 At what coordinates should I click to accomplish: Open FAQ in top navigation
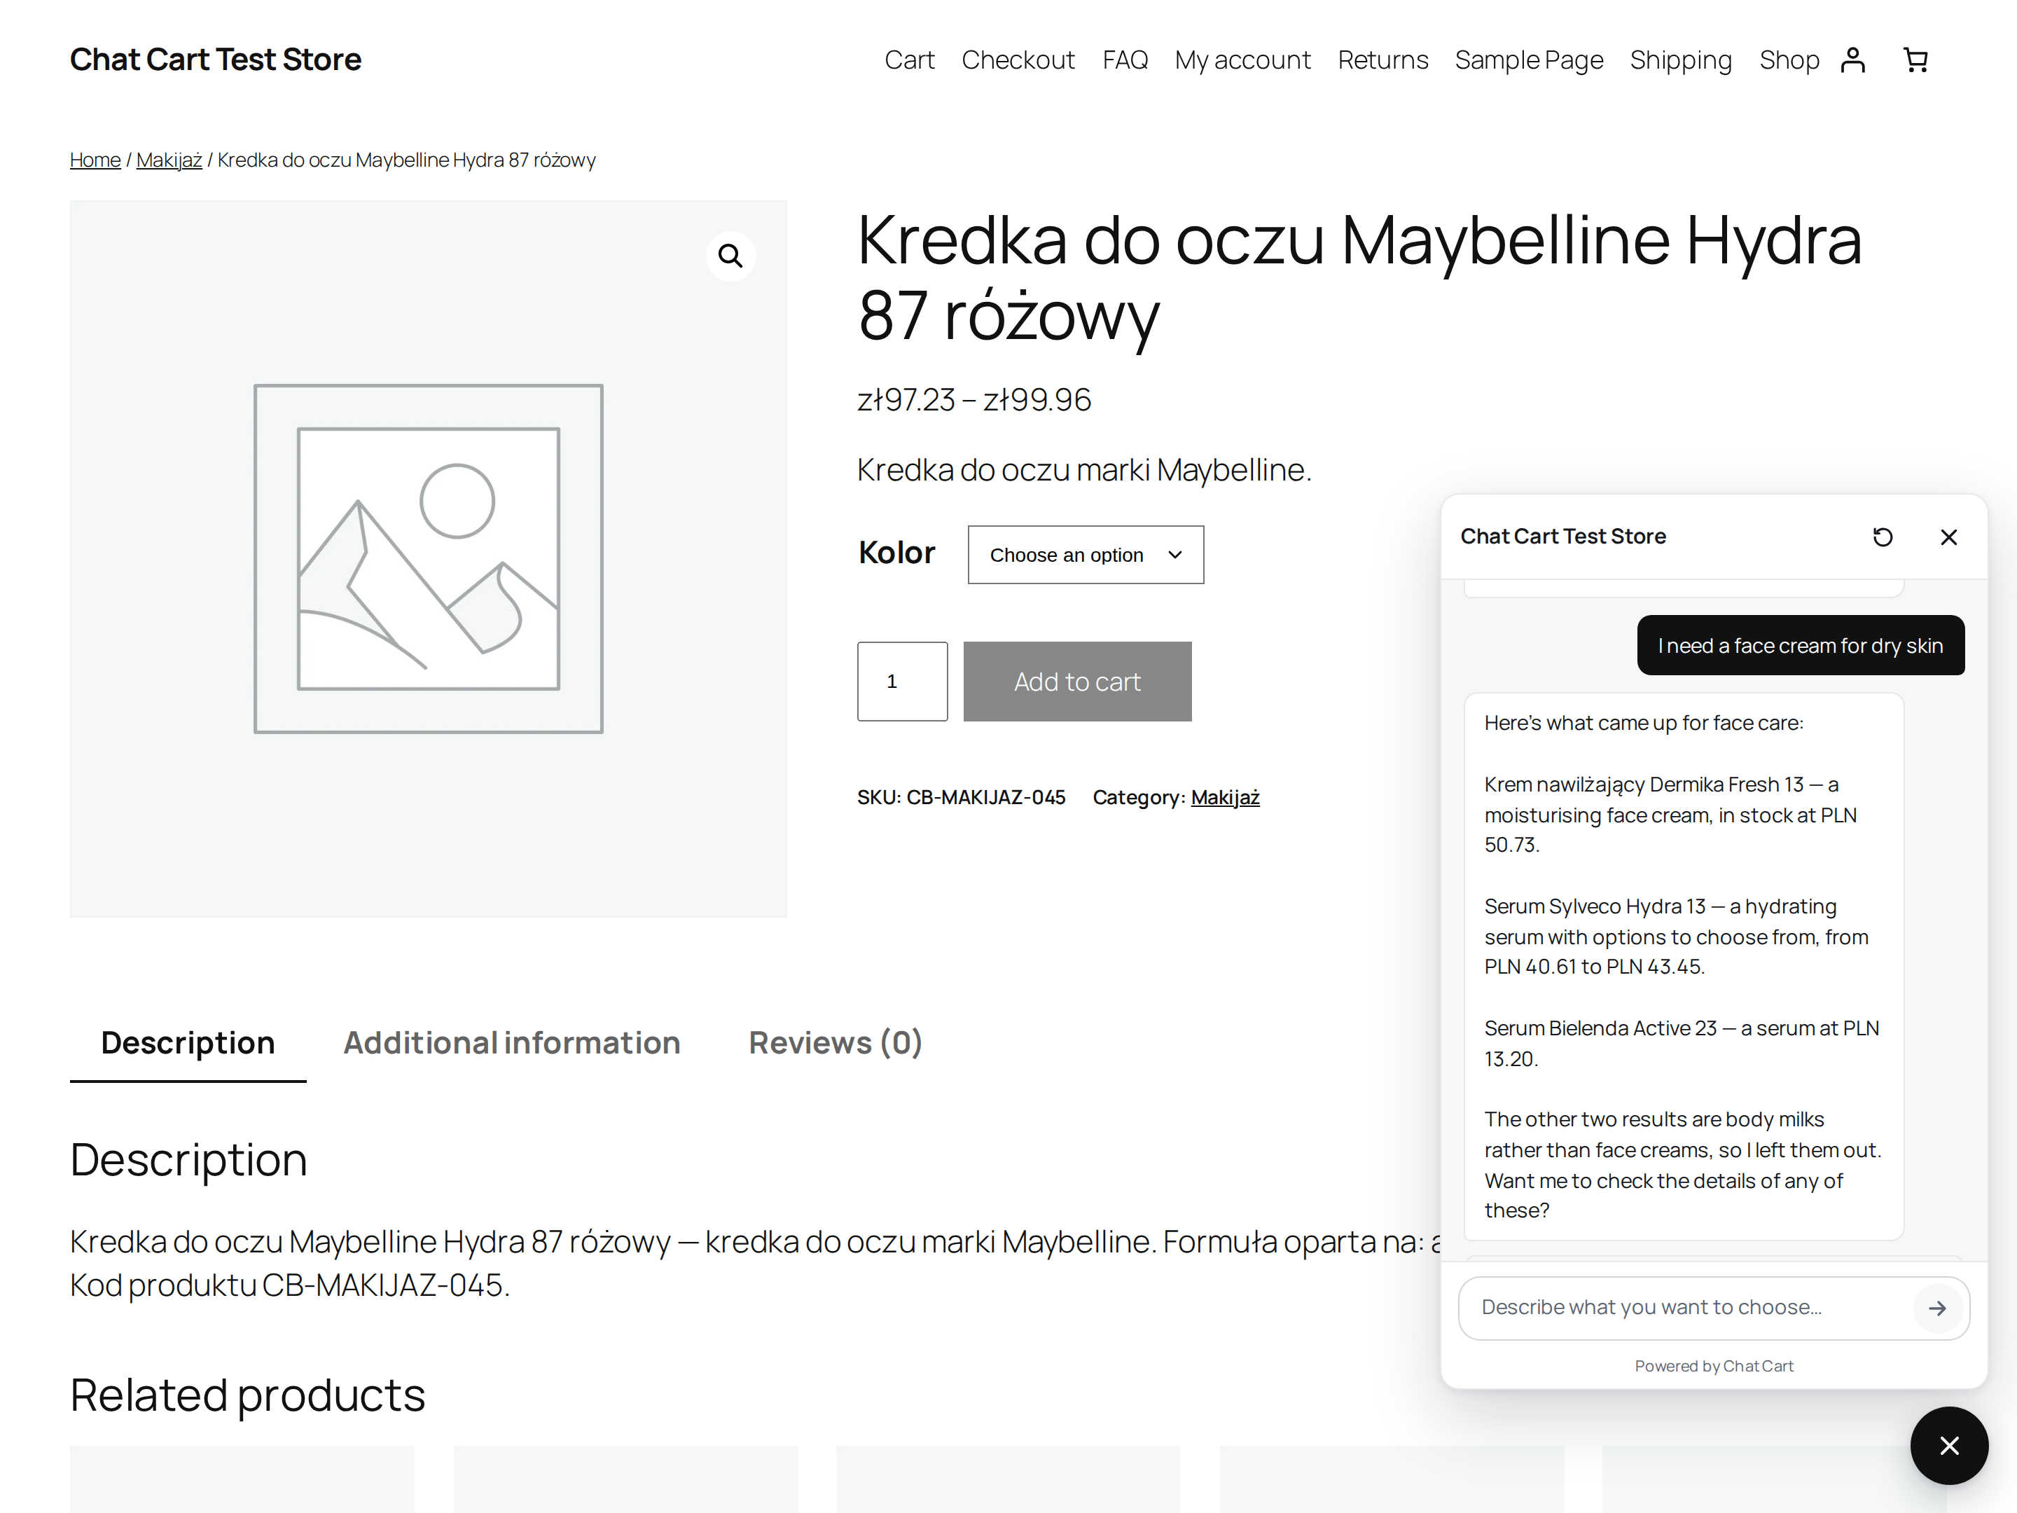[1124, 60]
